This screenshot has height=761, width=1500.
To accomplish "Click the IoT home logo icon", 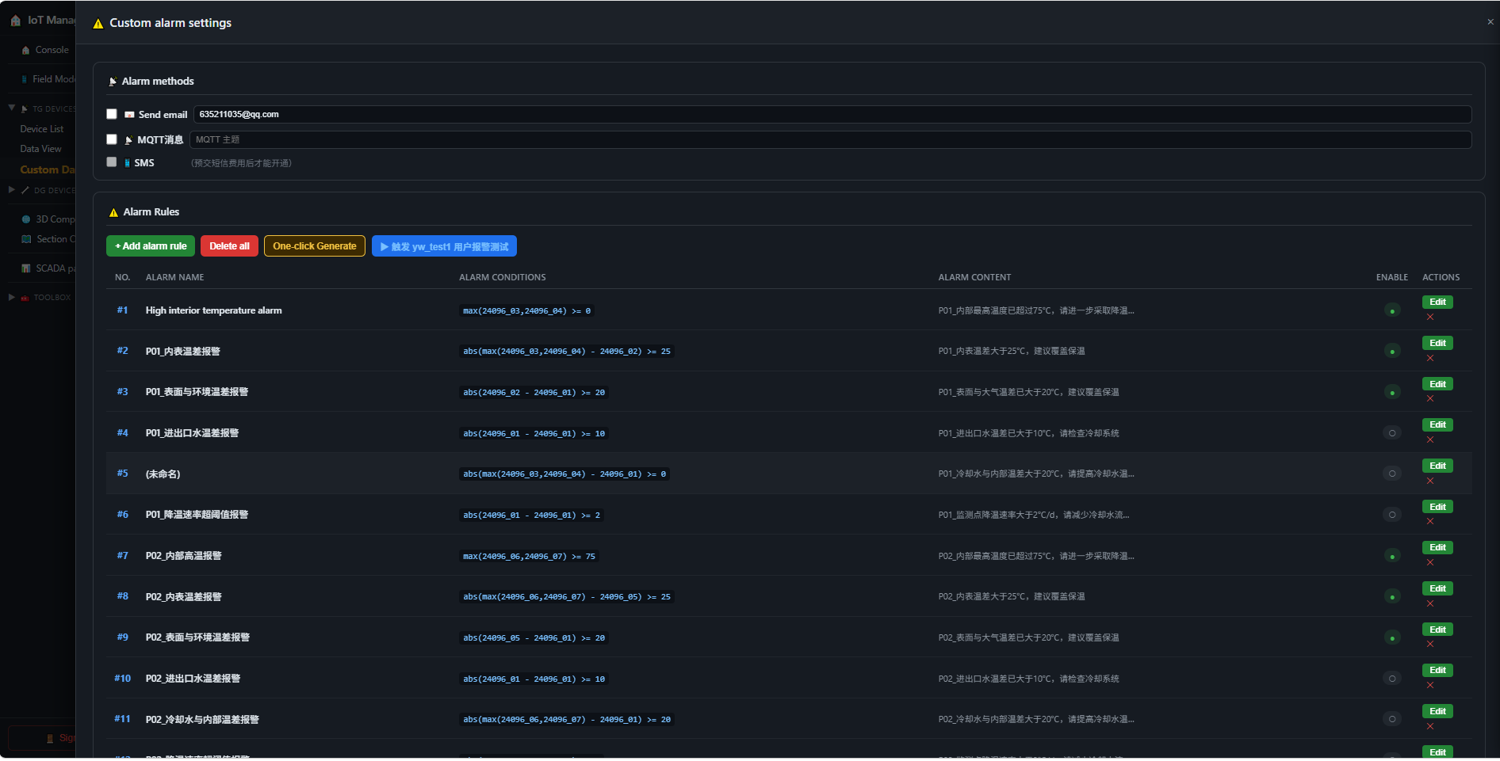I will click(x=16, y=21).
